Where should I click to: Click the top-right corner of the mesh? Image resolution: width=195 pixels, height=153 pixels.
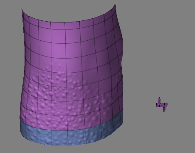(x=115, y=4)
